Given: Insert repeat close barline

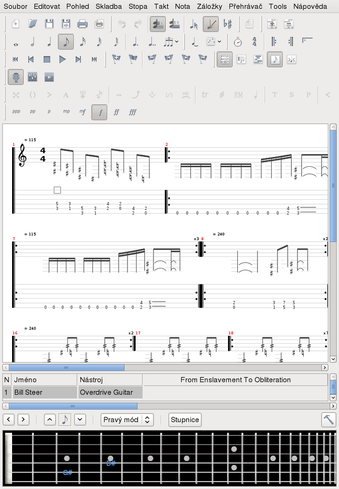Looking at the screenshot, I should (x=291, y=42).
